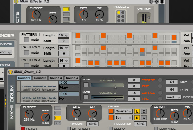Open the divider dropdown showing 2nd
The width and height of the screenshot is (193, 130).
pos(6,52)
